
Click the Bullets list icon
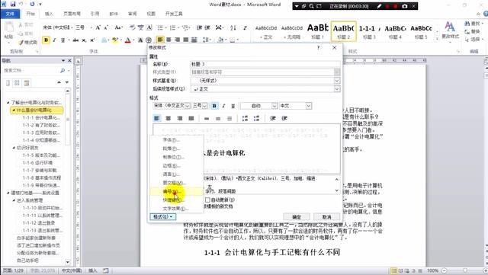161,27
